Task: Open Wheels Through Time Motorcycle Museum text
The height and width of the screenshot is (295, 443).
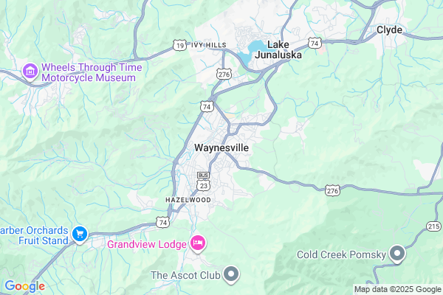Action: 92,72
